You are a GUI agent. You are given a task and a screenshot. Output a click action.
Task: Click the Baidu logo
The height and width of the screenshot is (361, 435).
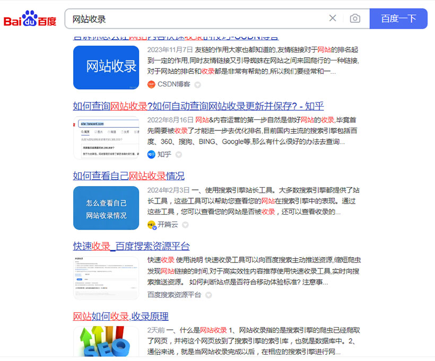coord(30,19)
